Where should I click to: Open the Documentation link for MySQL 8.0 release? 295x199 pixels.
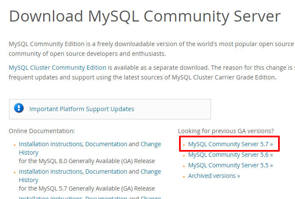pos(106,144)
